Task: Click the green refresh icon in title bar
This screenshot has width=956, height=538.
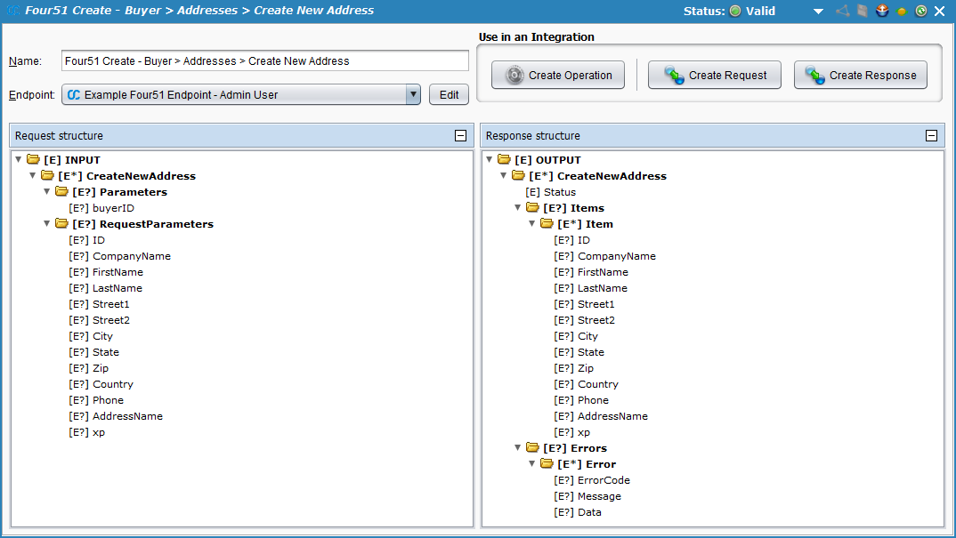Action: pos(921,12)
